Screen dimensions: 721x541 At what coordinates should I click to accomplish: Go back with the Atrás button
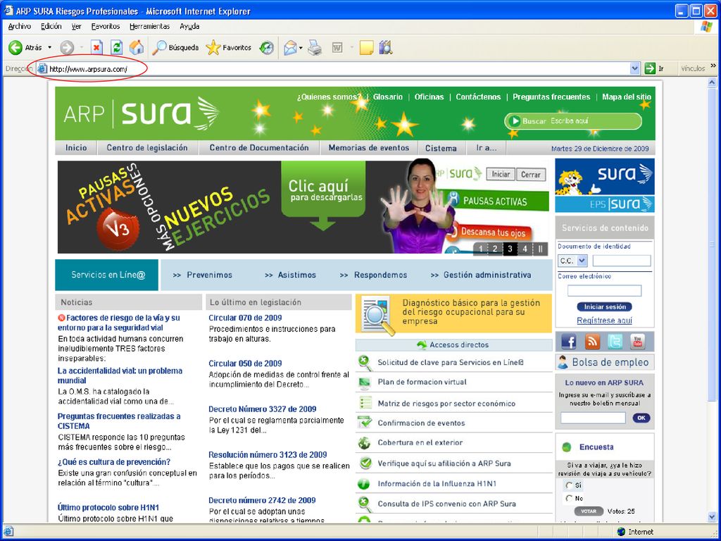[25, 47]
